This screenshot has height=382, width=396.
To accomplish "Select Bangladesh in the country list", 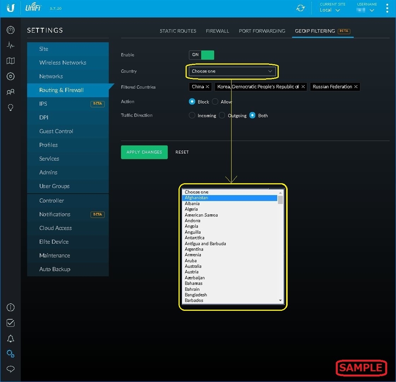I will (230, 295).
